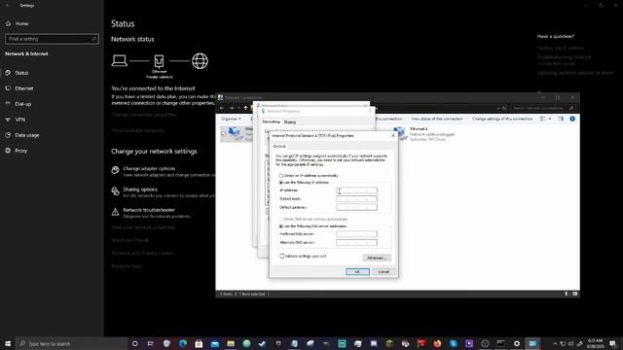Image resolution: width=623 pixels, height=350 pixels.
Task: Open the change view dropdown arrow
Action: pyautogui.click(x=550, y=119)
